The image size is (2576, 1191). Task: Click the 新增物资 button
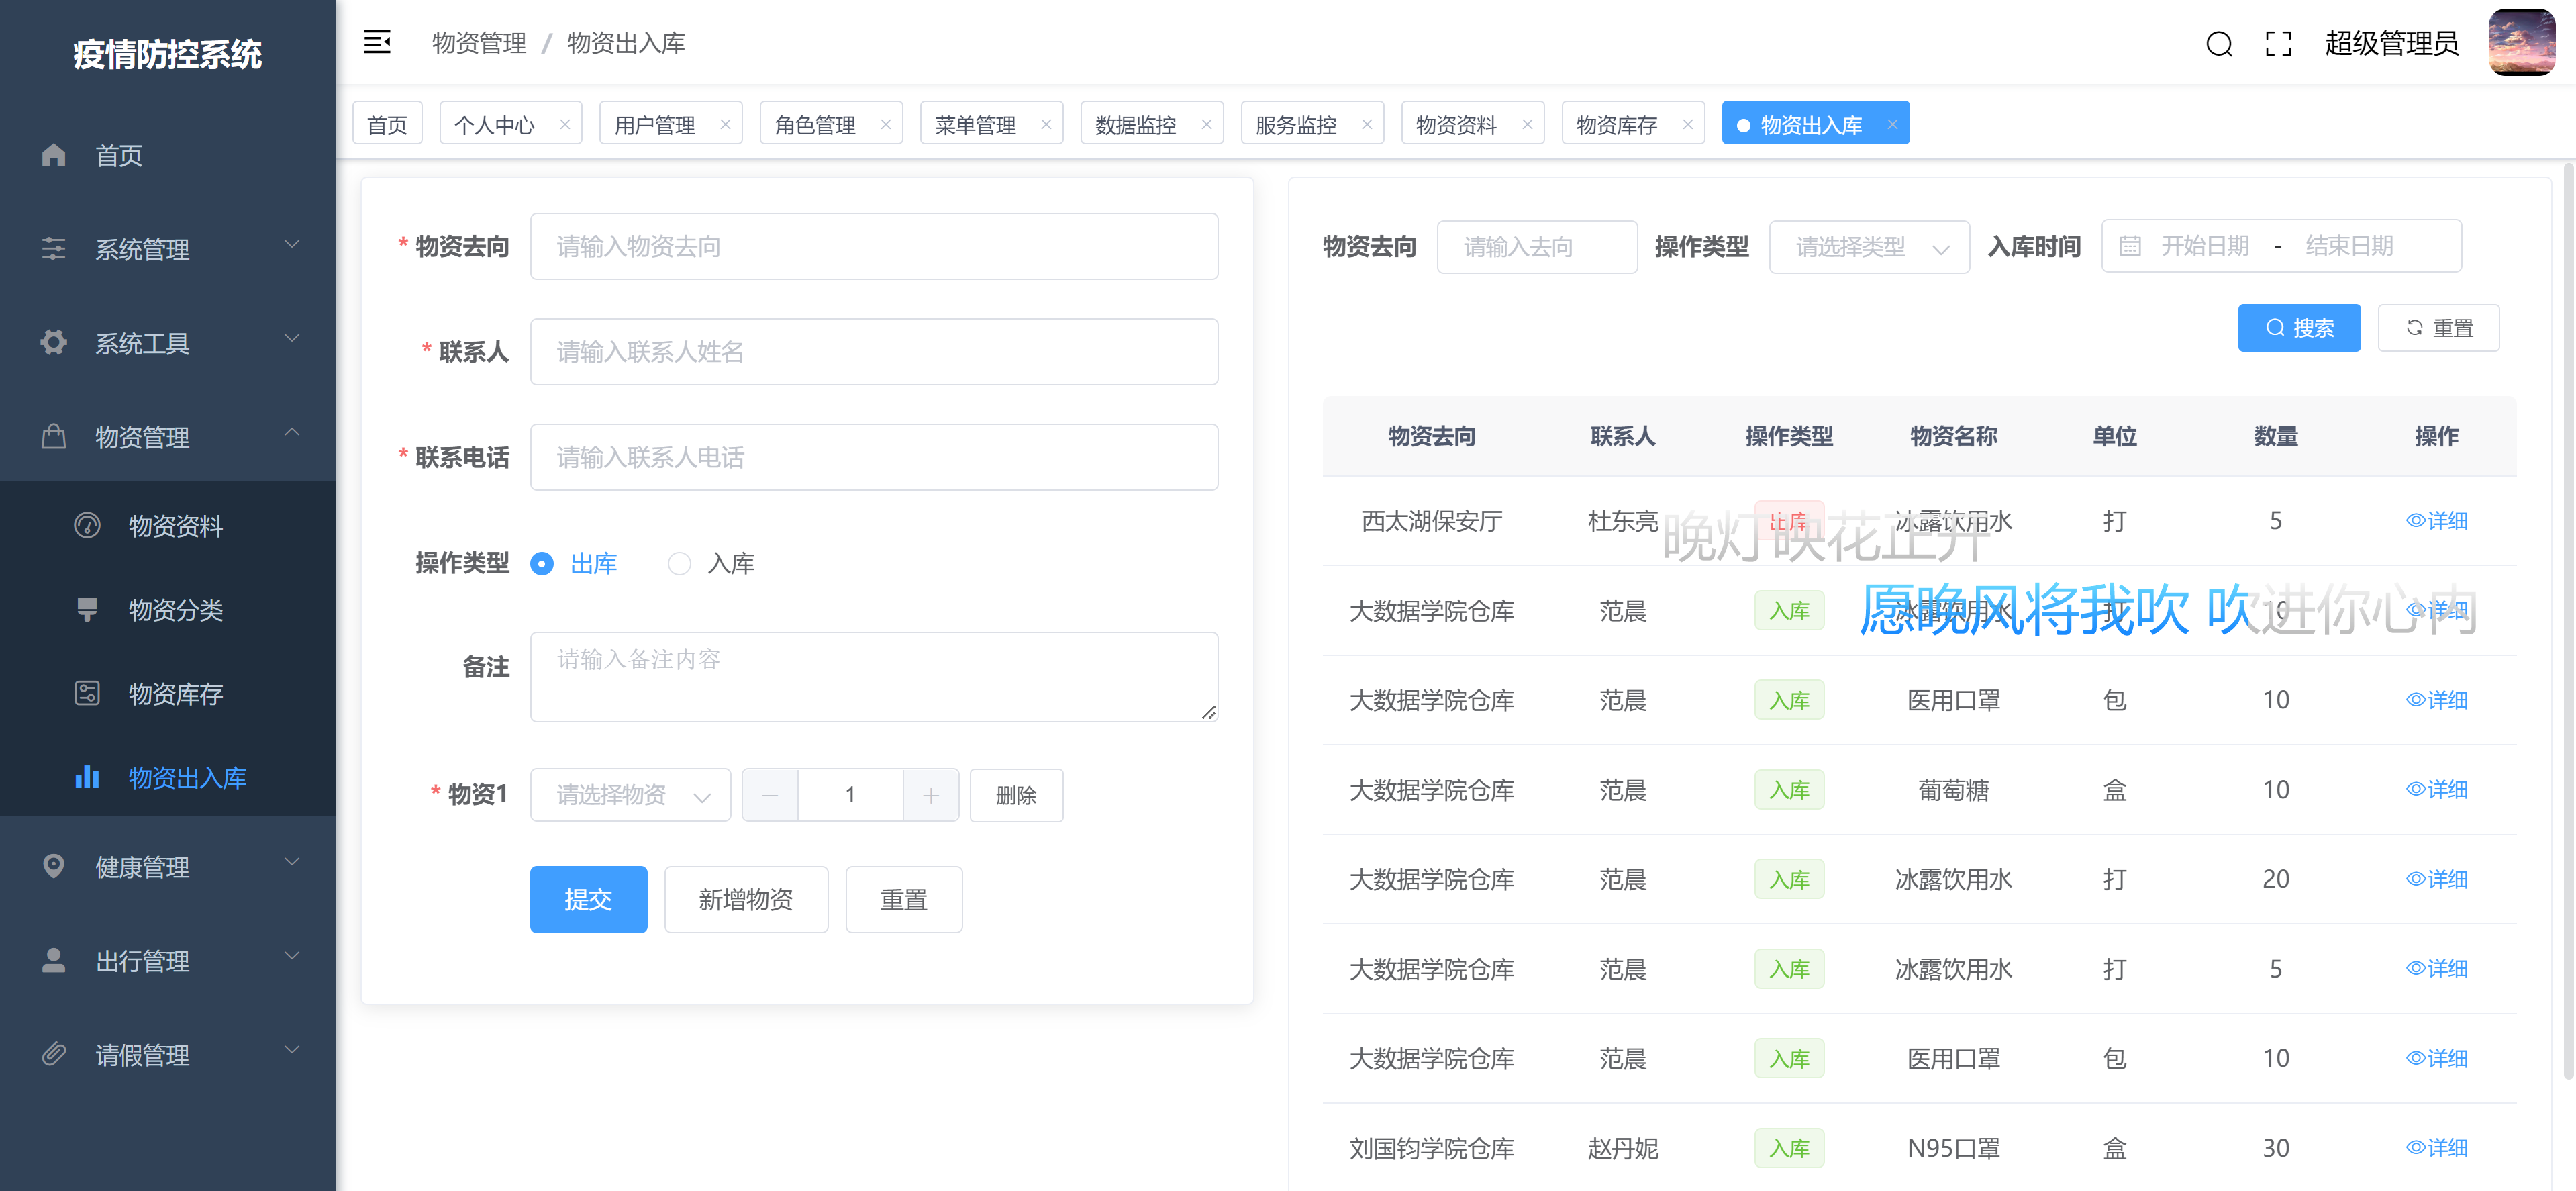click(x=746, y=899)
